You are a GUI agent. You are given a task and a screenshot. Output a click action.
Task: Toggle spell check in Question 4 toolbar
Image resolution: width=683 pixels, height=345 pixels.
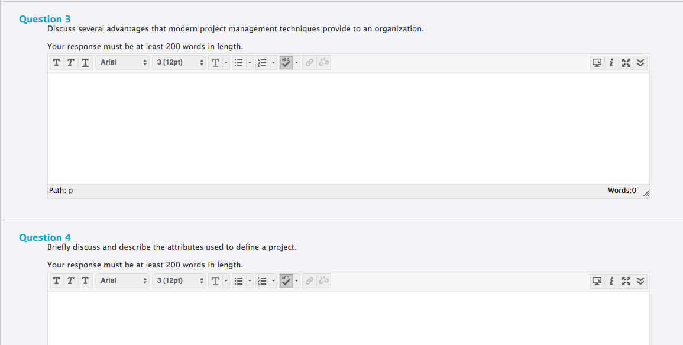286,280
